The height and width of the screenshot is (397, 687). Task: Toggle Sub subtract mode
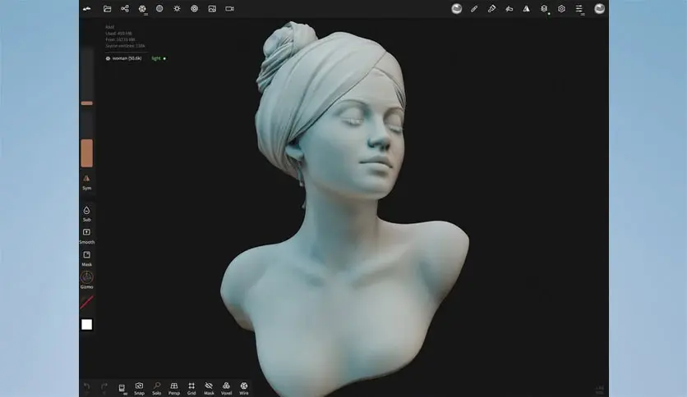(x=87, y=214)
